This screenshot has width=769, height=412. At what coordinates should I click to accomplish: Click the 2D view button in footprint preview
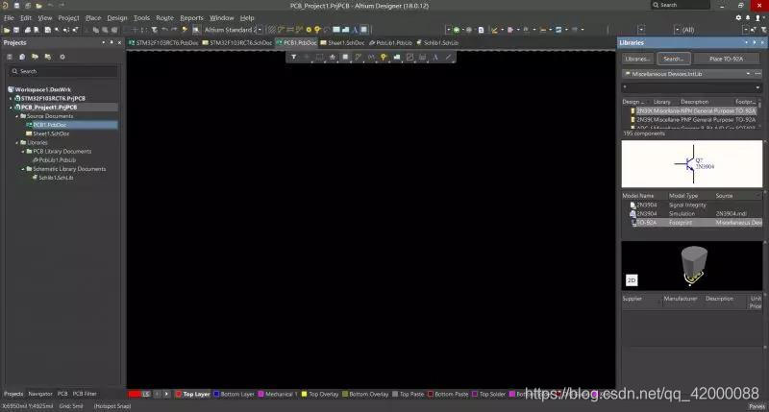(632, 280)
